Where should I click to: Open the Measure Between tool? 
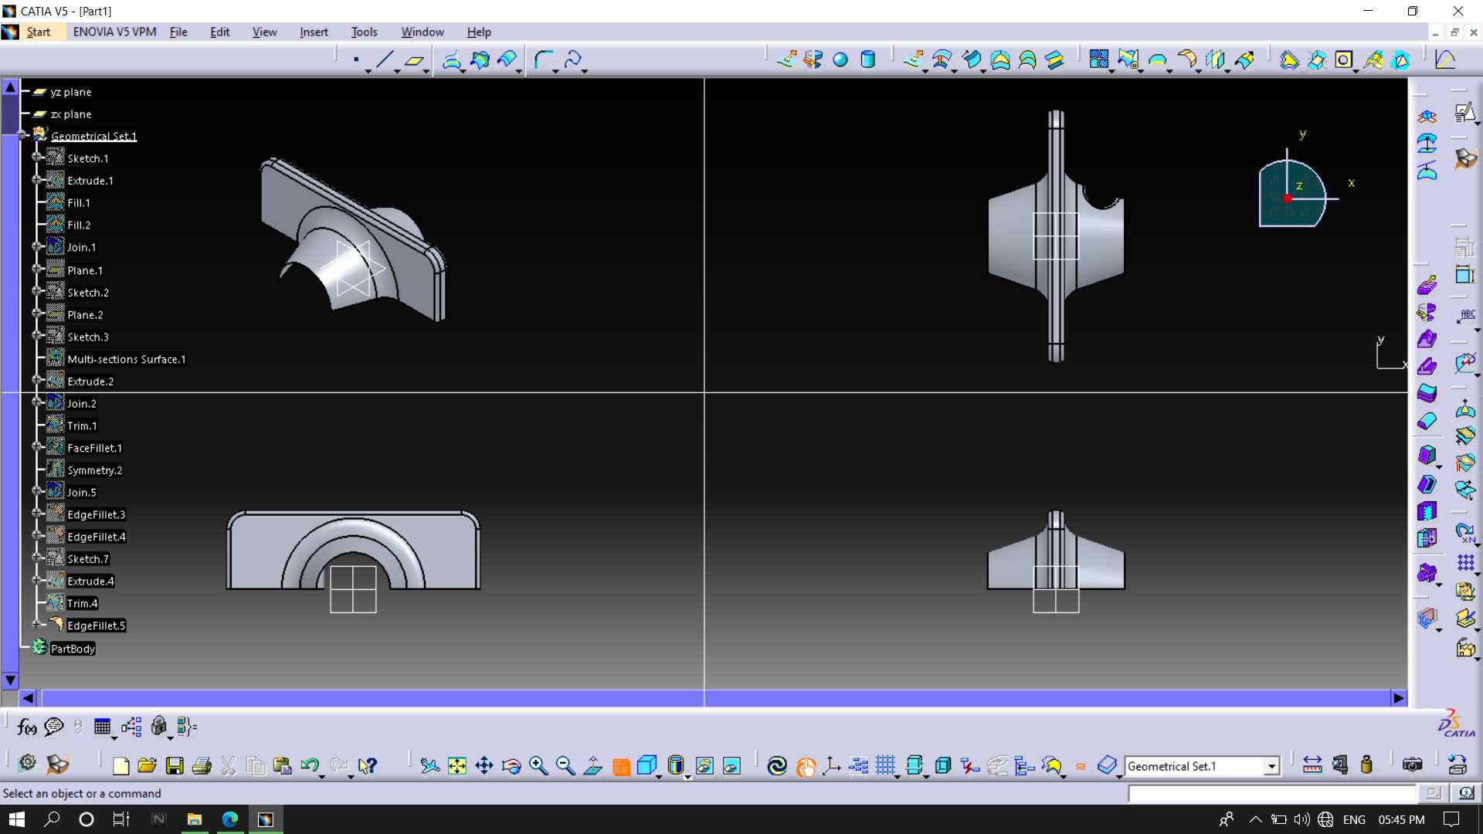pyautogui.click(x=1312, y=765)
